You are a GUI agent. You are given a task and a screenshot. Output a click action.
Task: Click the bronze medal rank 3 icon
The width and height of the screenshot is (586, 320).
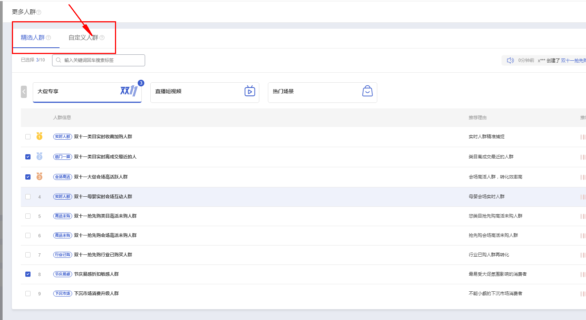(x=39, y=176)
